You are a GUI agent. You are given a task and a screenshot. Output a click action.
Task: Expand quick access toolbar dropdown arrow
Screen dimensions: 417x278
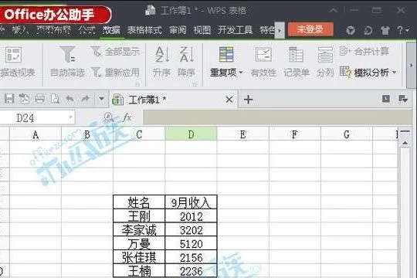[x=101, y=99]
